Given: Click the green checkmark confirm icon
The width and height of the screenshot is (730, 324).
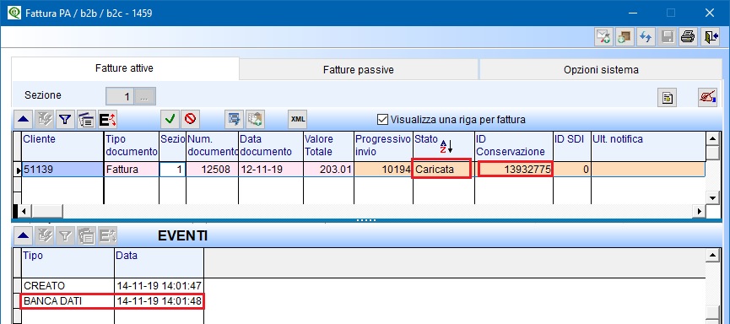Looking at the screenshot, I should click(170, 120).
